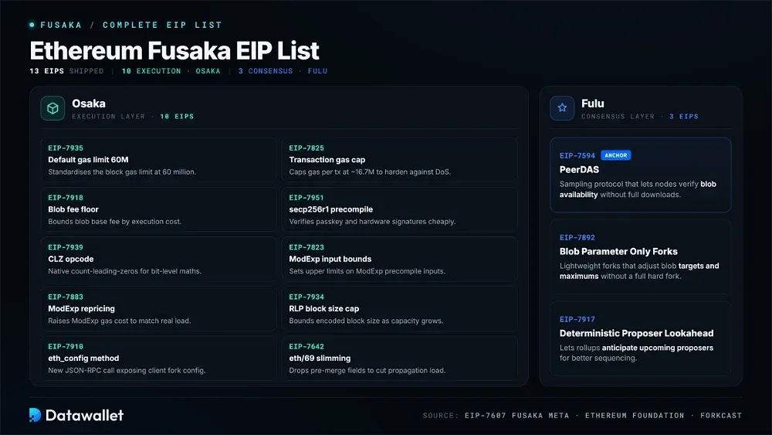772x435 pixels.
Task: Click the EIP-7939 identifier
Action: tap(66, 247)
